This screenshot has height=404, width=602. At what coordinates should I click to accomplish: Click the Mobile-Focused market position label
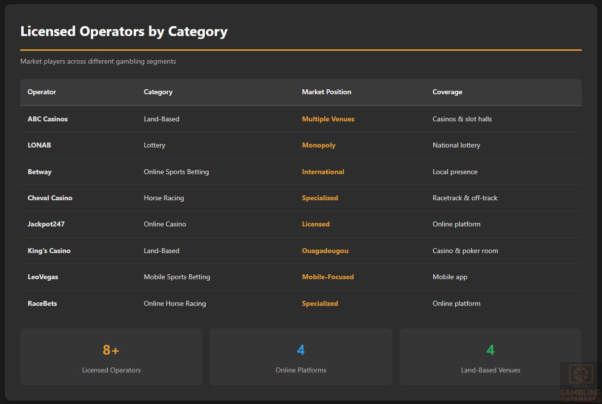(328, 277)
